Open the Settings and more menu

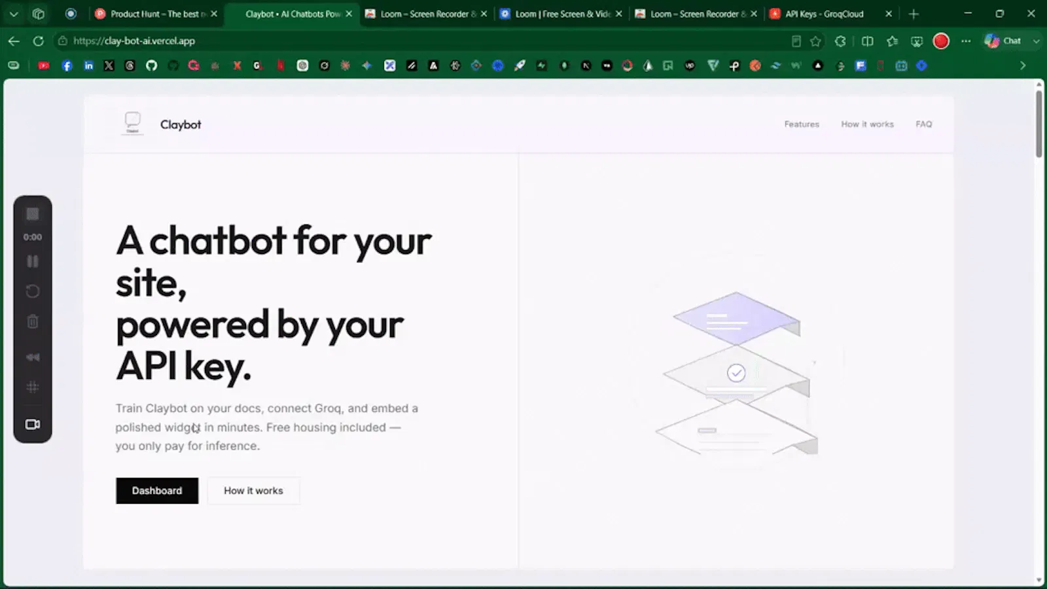pyautogui.click(x=966, y=41)
